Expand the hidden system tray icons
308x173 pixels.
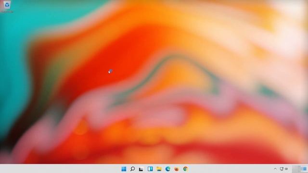click(275, 169)
